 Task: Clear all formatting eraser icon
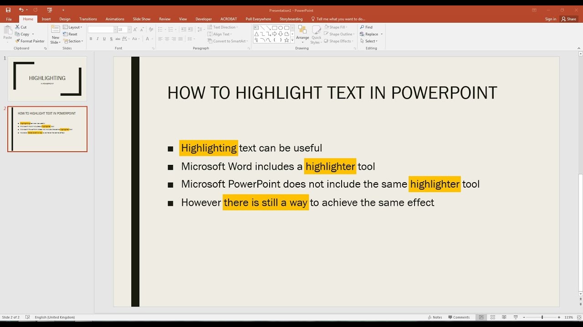151,30
